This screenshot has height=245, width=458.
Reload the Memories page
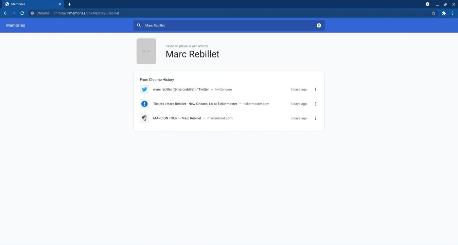click(22, 13)
